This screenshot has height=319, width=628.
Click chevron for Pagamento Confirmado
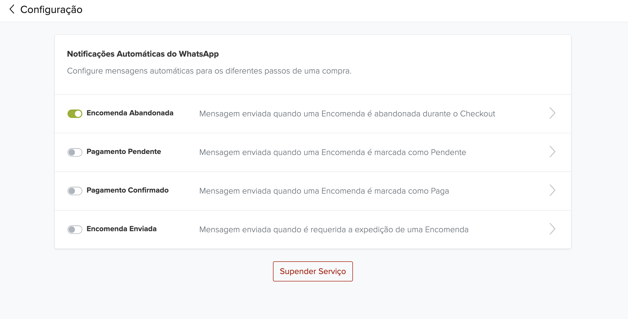(x=552, y=190)
